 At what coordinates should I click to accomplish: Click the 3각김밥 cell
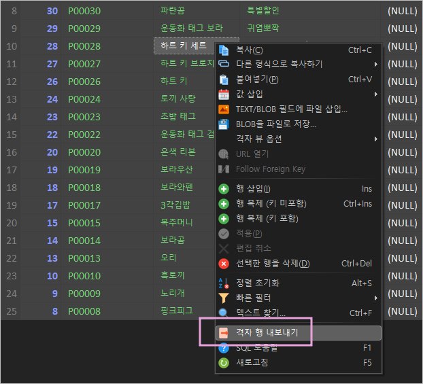pos(184,205)
